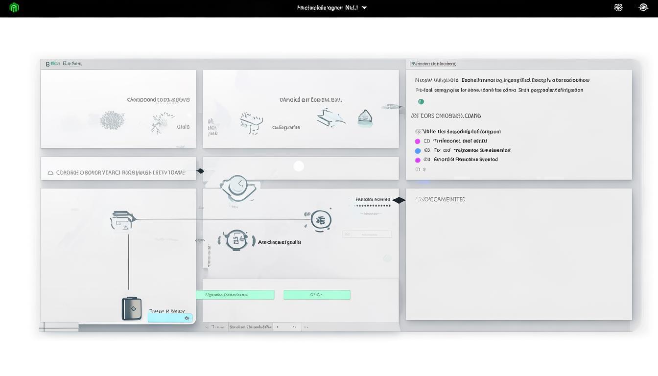
Task: Select the circular node beside 'Ateclincerefgoulls' label
Action: pyautogui.click(x=236, y=240)
